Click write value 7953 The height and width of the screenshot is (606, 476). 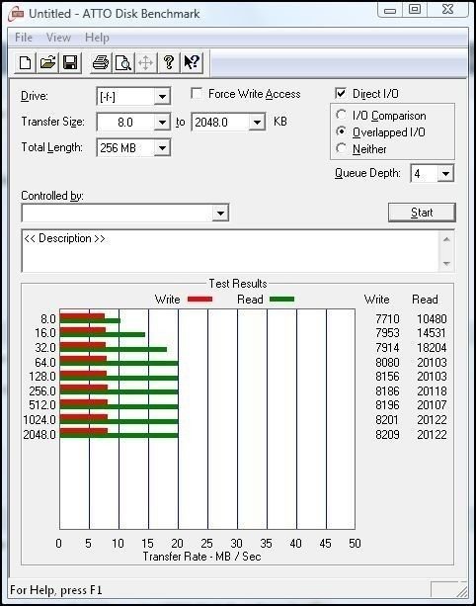[387, 333]
